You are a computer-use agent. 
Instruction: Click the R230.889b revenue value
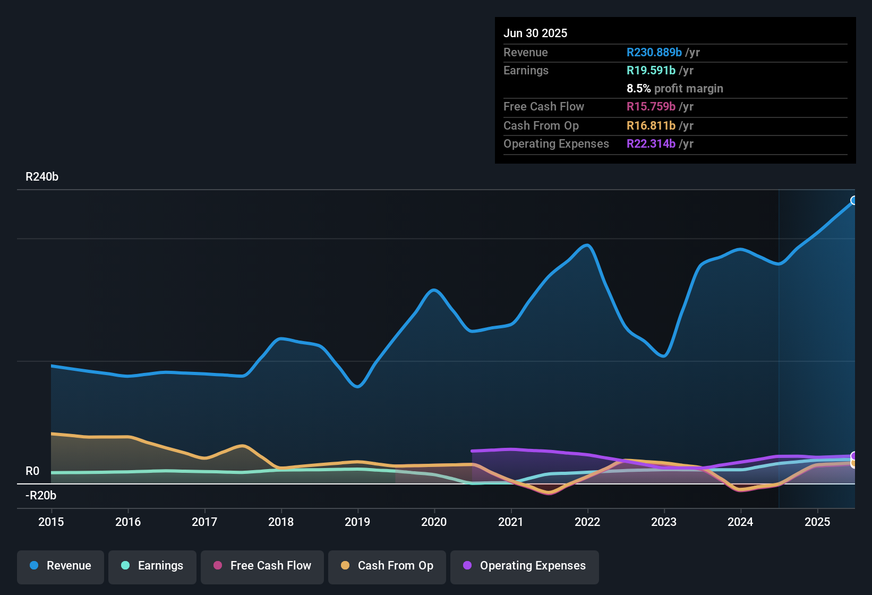pos(654,52)
